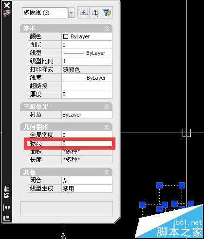Collapse the 其他 section
Viewport: 204px width, 239px height.
point(107,172)
